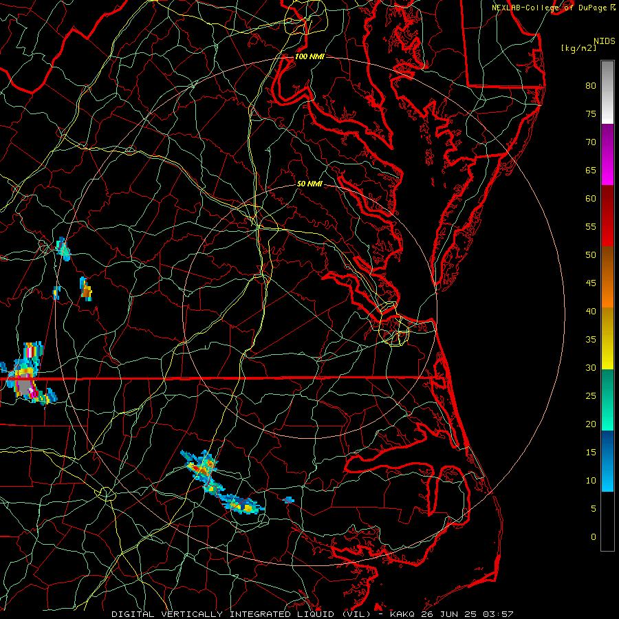619x619 pixels.
Task: Click the 25 value on the scale
Action: [x=591, y=396]
